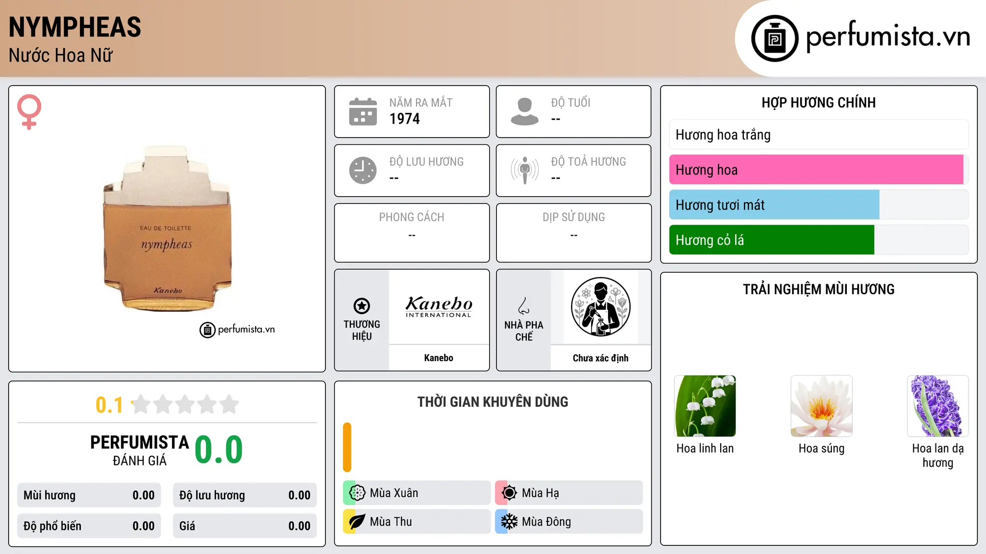Click the Nước Hoa Nữ subtitle
The image size is (986, 554).
[61, 55]
